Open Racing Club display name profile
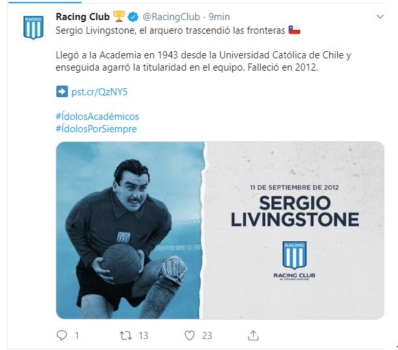This screenshot has height=350, width=398. click(83, 17)
